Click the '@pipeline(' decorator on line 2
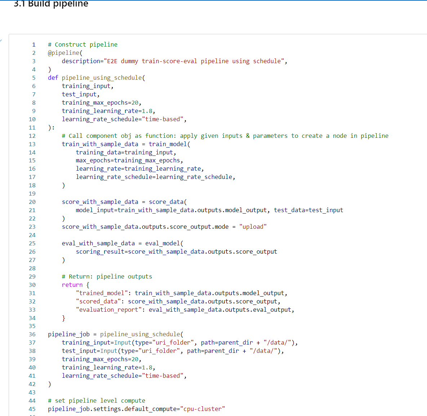The width and height of the screenshot is (427, 416). click(65, 53)
